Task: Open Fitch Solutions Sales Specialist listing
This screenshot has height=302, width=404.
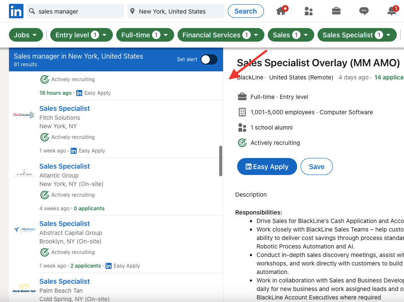Action: tap(64, 108)
